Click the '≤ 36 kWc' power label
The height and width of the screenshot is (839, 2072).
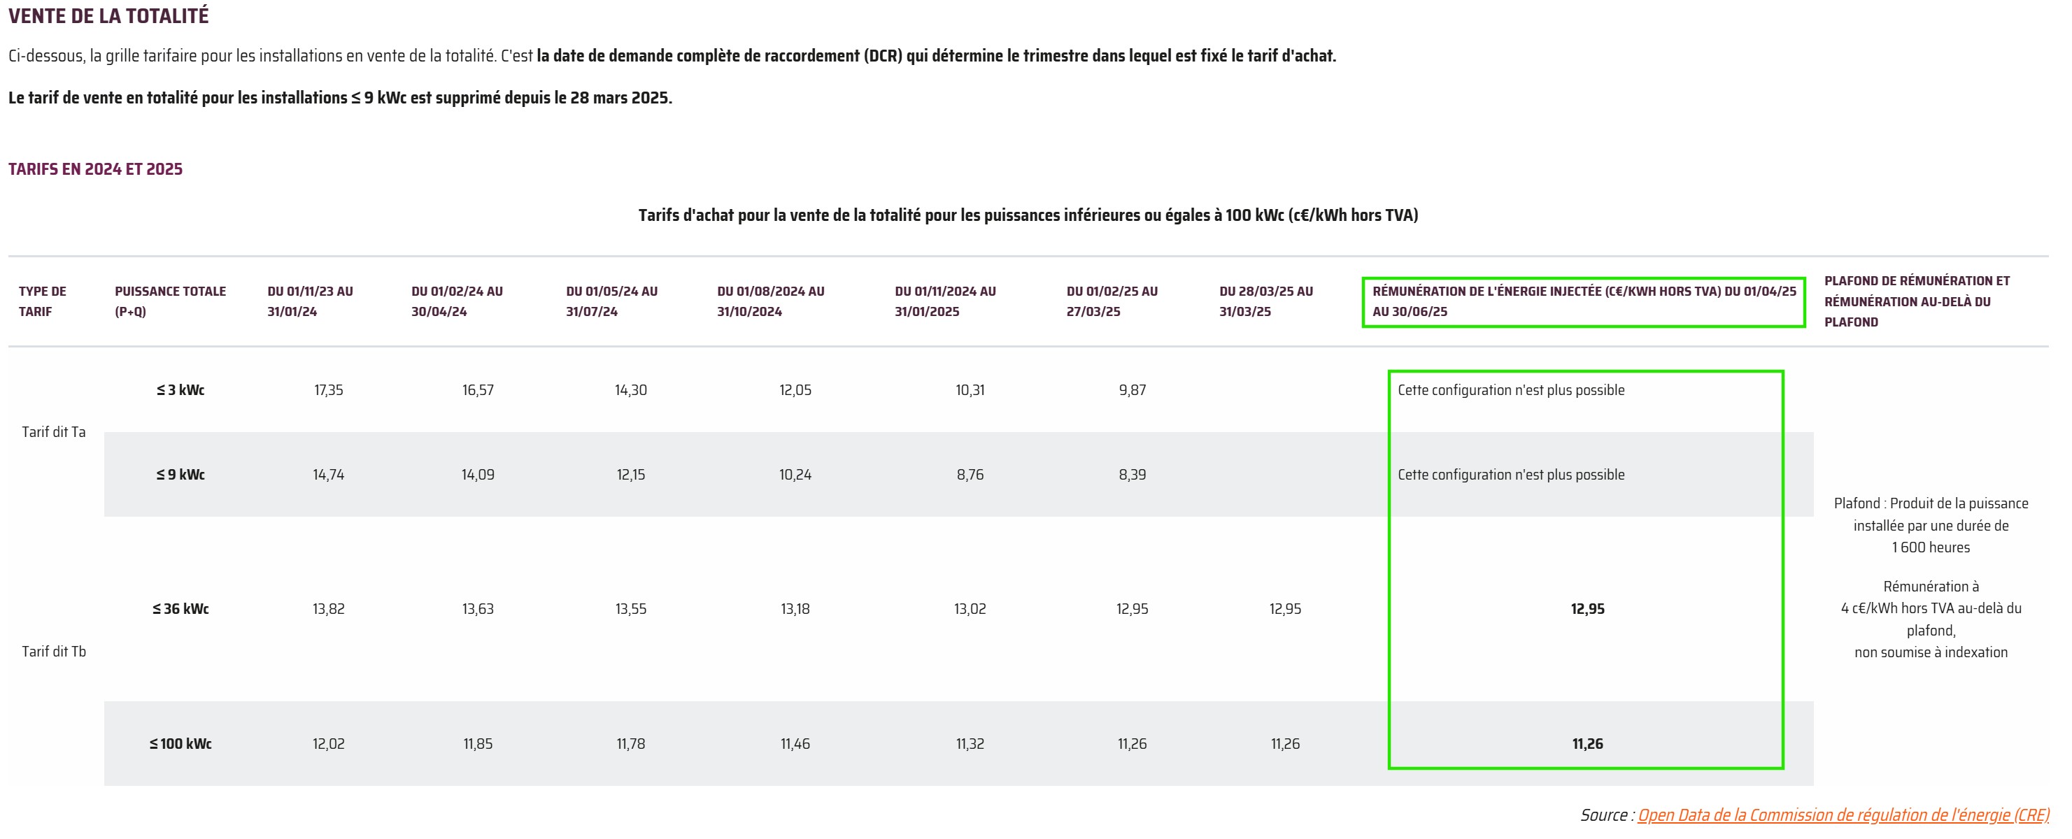(180, 609)
